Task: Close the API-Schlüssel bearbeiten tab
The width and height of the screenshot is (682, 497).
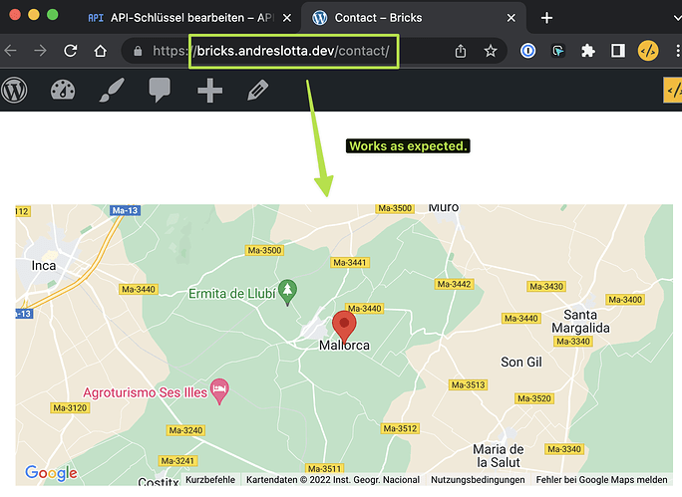Action: point(287,18)
